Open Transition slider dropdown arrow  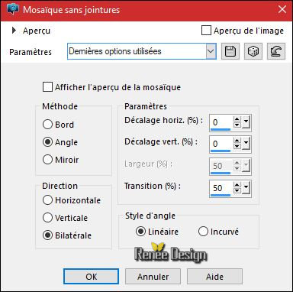[246, 188]
